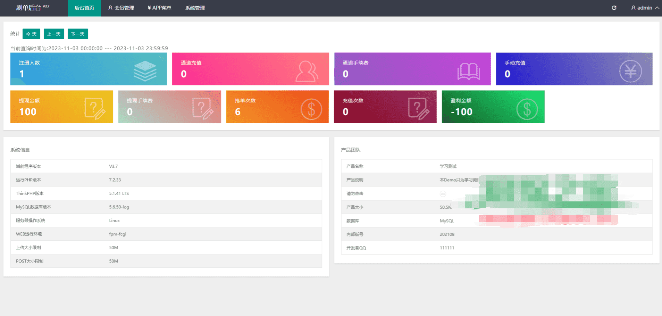Click dollar icon on 抢单次数 card
The height and width of the screenshot is (316, 662).
311,109
